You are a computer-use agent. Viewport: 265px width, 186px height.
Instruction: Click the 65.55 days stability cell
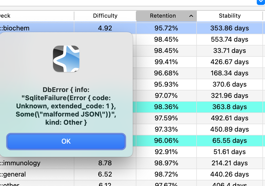230,141
